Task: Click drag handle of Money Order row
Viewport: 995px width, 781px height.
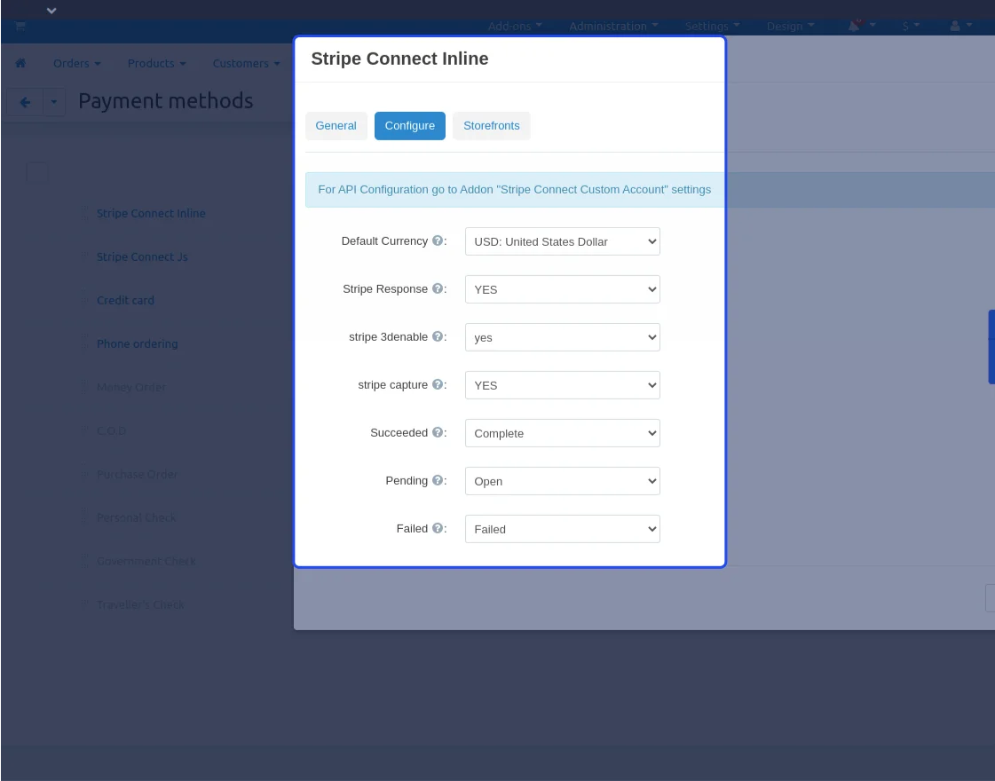Action: pyautogui.click(x=84, y=387)
